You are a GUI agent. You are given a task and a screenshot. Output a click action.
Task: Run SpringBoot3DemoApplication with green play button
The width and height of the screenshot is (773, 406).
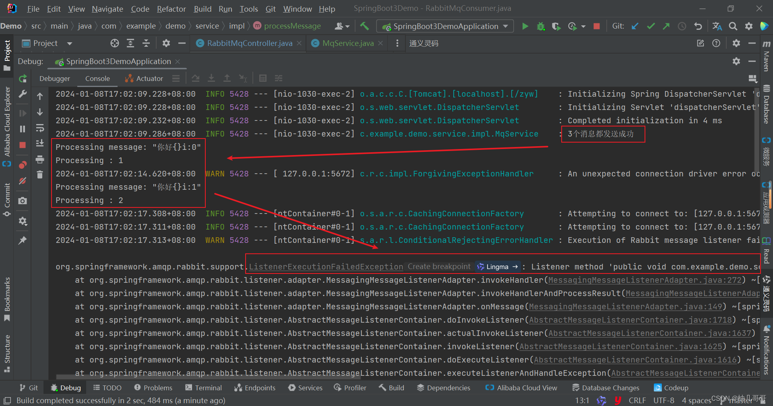click(525, 26)
